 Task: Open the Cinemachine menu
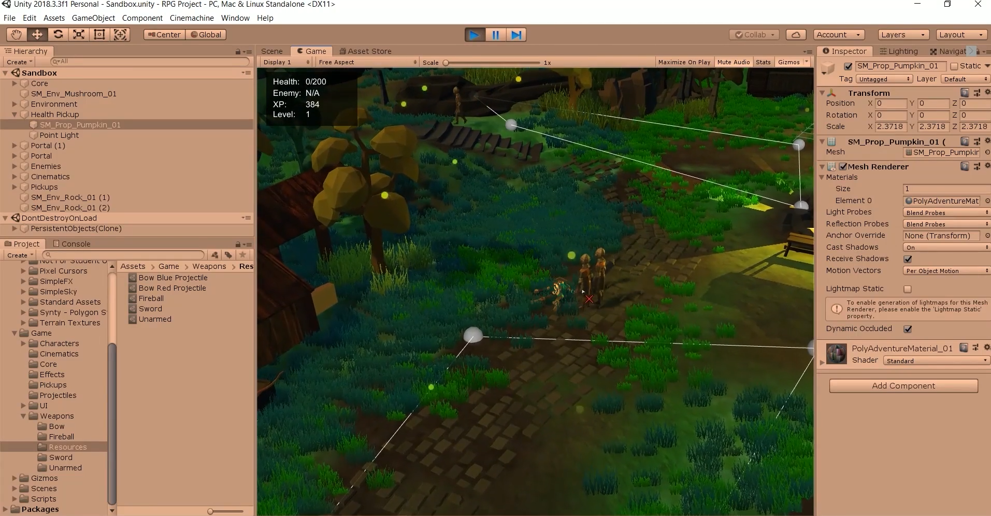(x=191, y=18)
